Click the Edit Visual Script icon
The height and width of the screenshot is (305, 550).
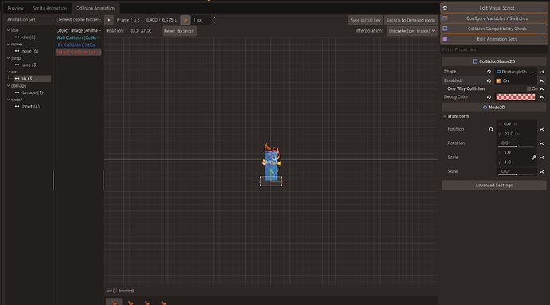[x=445, y=8]
